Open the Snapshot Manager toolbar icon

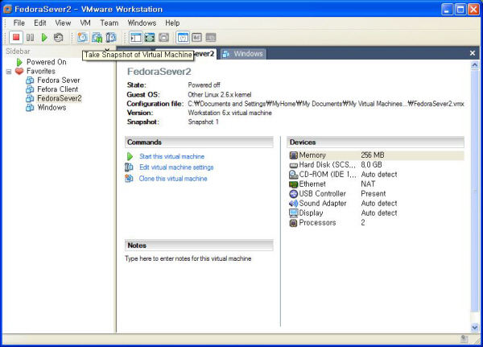pos(111,38)
